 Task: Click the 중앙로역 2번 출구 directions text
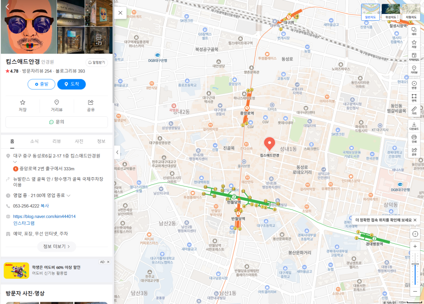(47, 168)
